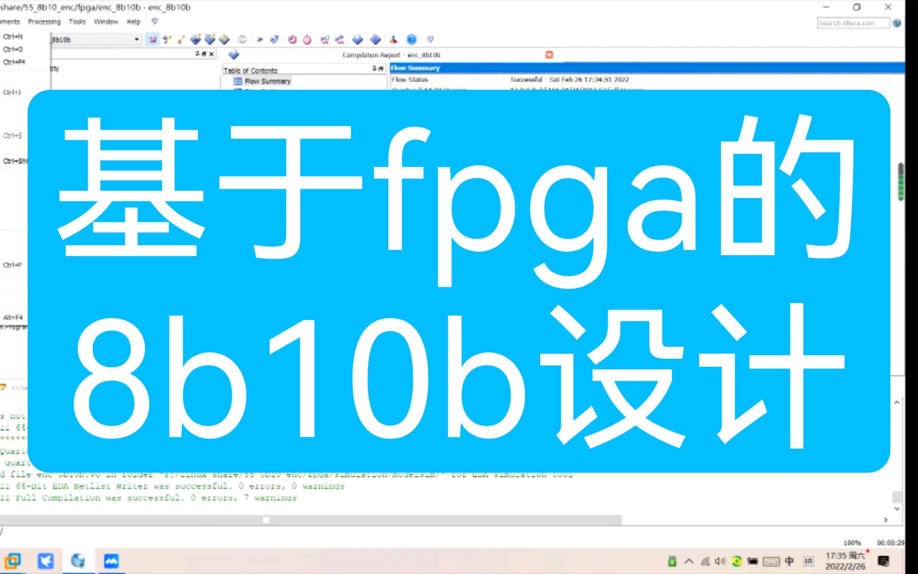Open the clock showing 17:35 2022/2/26

pyautogui.click(x=845, y=561)
